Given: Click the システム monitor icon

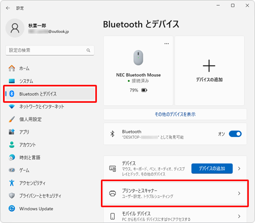Looking at the screenshot, I should [12, 81].
